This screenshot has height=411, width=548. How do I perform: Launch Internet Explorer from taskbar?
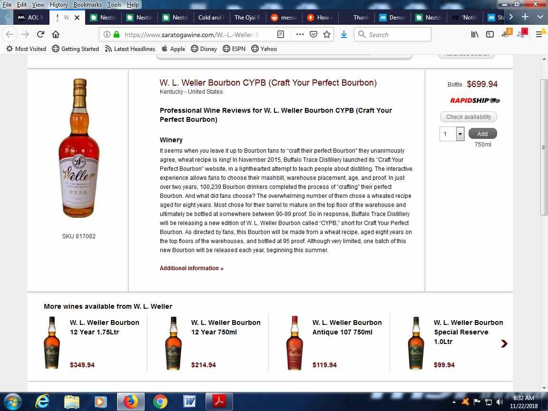(42, 401)
